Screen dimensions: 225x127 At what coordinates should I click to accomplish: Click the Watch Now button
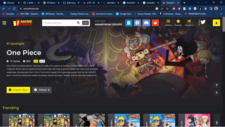pos(18,90)
